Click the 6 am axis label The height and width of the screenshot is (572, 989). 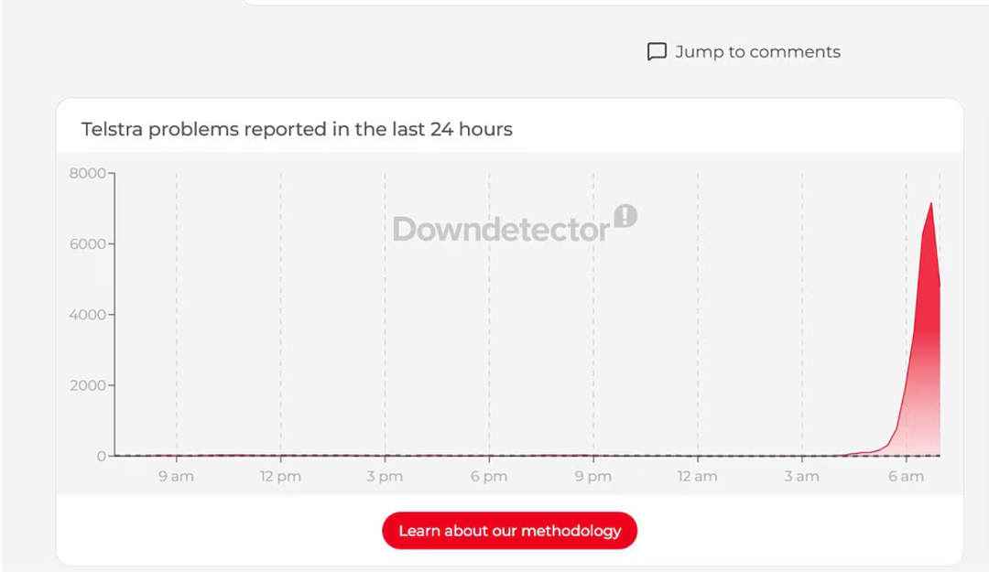click(x=907, y=476)
